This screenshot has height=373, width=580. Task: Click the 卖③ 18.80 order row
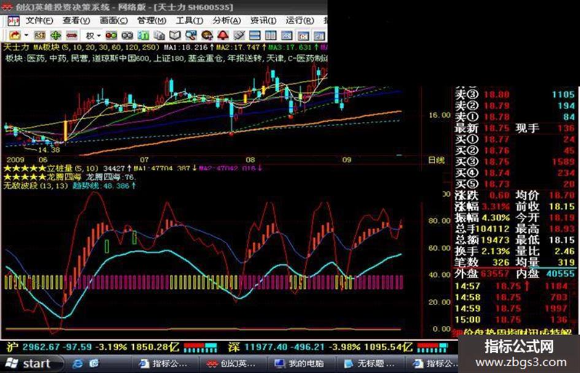515,94
